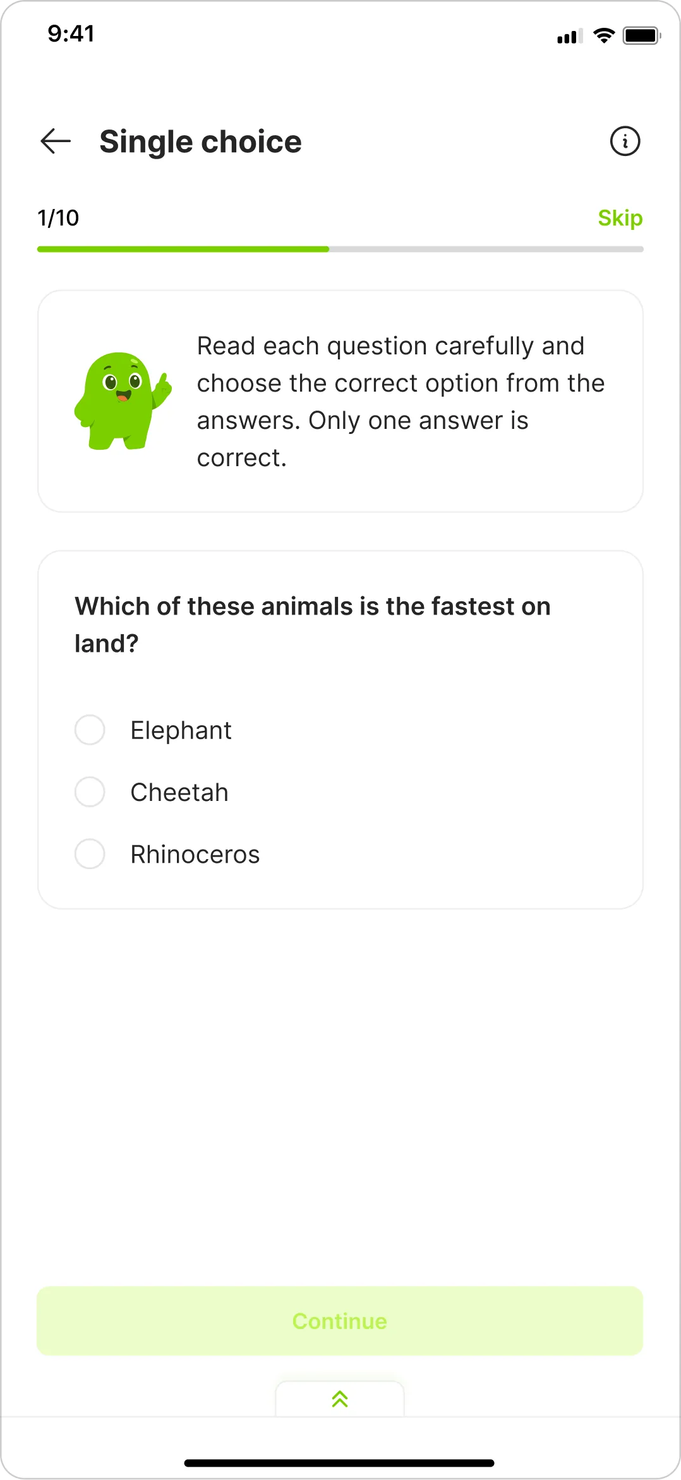Tap the cellular signal bars icon
This screenshot has width=681, height=1480.
(569, 37)
